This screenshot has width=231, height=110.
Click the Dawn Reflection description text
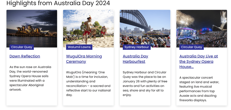point(30,78)
